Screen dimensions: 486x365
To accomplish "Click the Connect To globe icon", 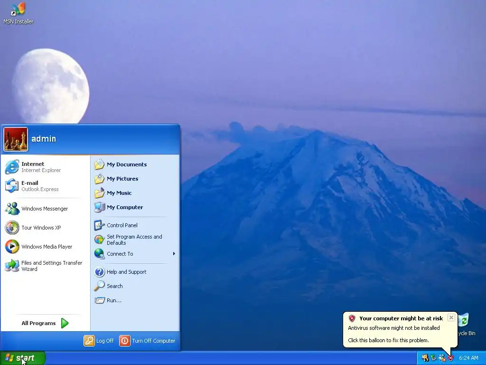I will 100,254.
